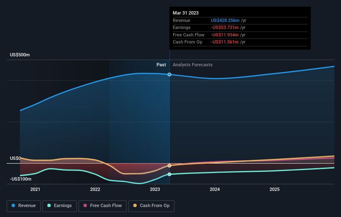The image size is (341, 217).
Task: Click the US$428.256m revenue value
Action: 225,20
